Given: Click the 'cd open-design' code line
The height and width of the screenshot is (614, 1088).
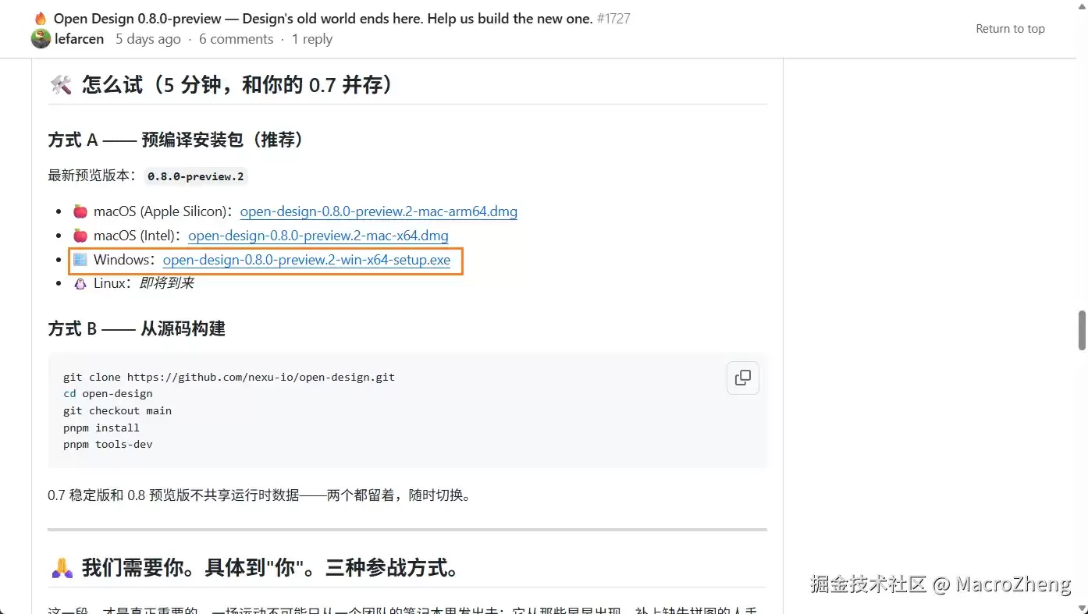Looking at the screenshot, I should [x=108, y=394].
